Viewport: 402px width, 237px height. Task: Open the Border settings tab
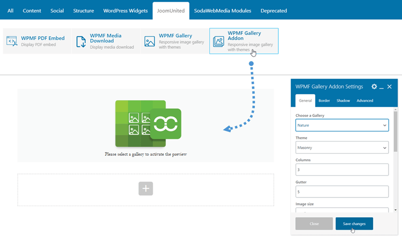coord(324,101)
